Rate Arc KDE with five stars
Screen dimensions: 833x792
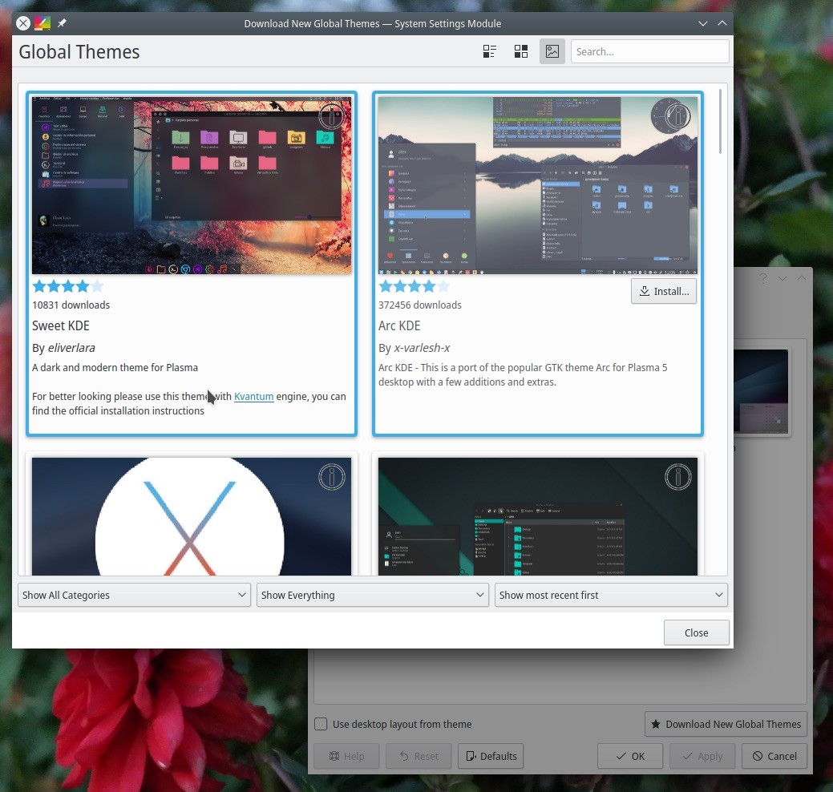[443, 285]
